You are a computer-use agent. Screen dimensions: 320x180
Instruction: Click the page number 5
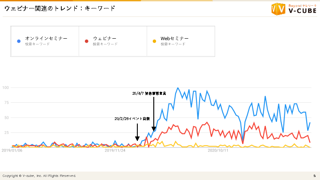click(x=314, y=176)
